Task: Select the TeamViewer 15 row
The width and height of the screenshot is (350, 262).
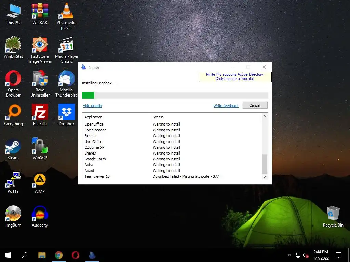Action: click(172, 176)
